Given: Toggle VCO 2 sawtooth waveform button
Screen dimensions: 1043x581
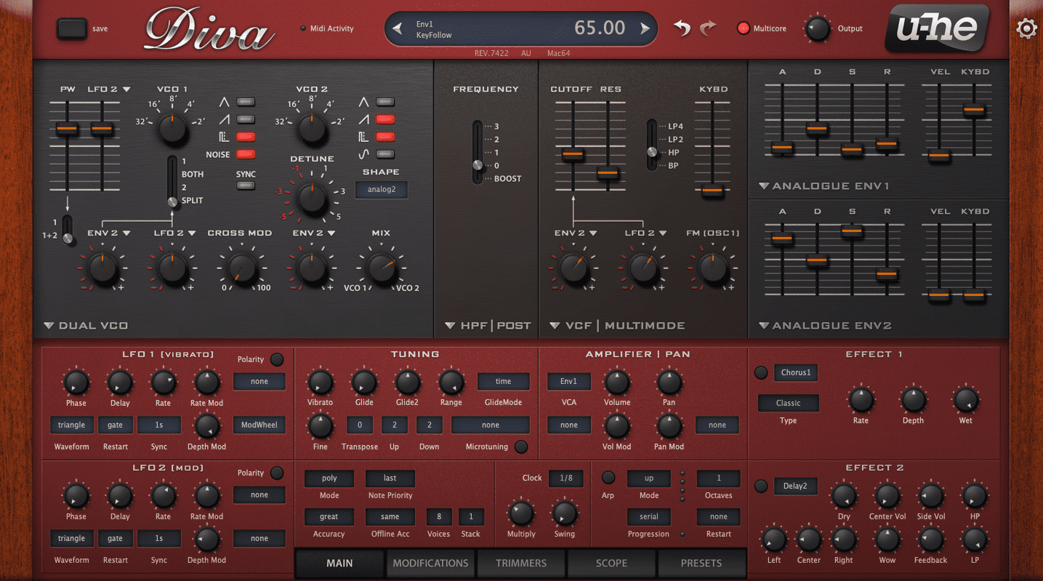Looking at the screenshot, I should pyautogui.click(x=385, y=119).
